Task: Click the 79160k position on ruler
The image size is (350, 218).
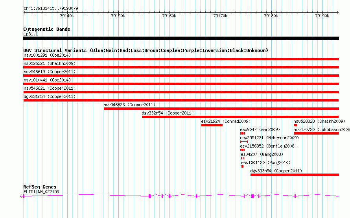Action: tap(169, 16)
